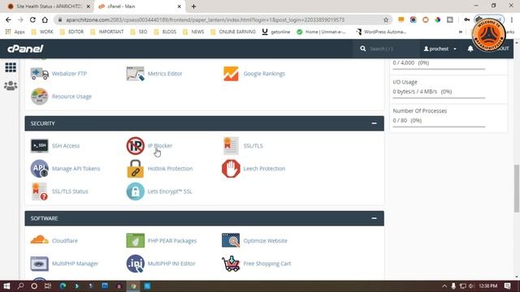Viewport: 520px width, 292px height.
Task: Open the IP Blocker link
Action: 160,146
